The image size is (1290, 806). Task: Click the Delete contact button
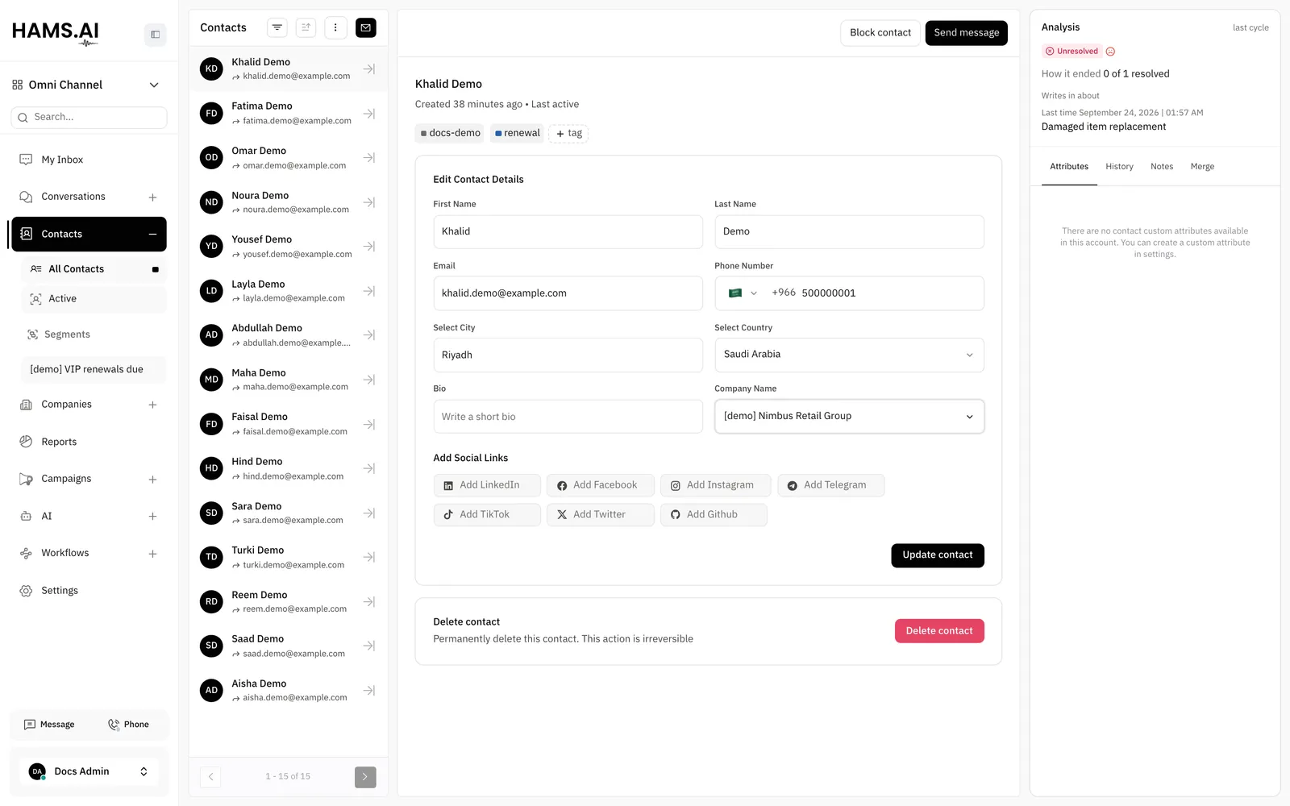tap(939, 631)
